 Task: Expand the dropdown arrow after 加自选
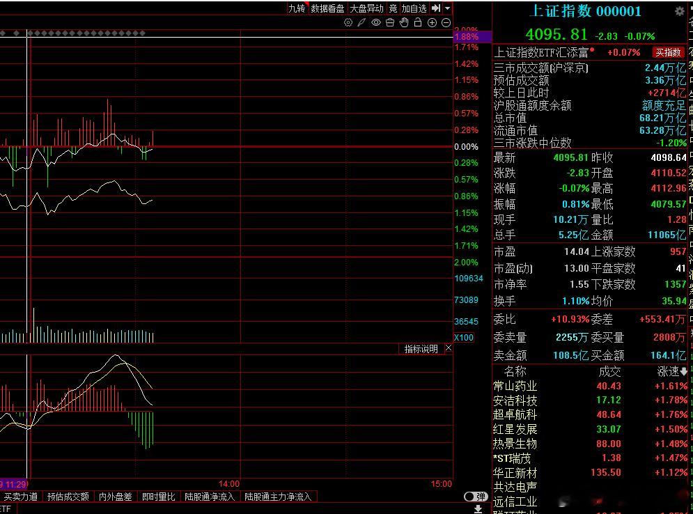447,8
